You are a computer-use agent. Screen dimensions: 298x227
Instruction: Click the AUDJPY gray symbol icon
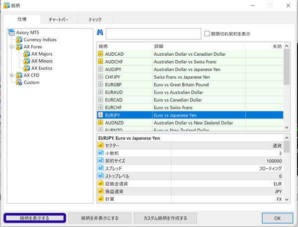pyautogui.click(x=100, y=69)
